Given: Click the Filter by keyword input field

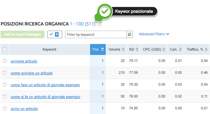Looking at the screenshot, I should [x=96, y=34].
